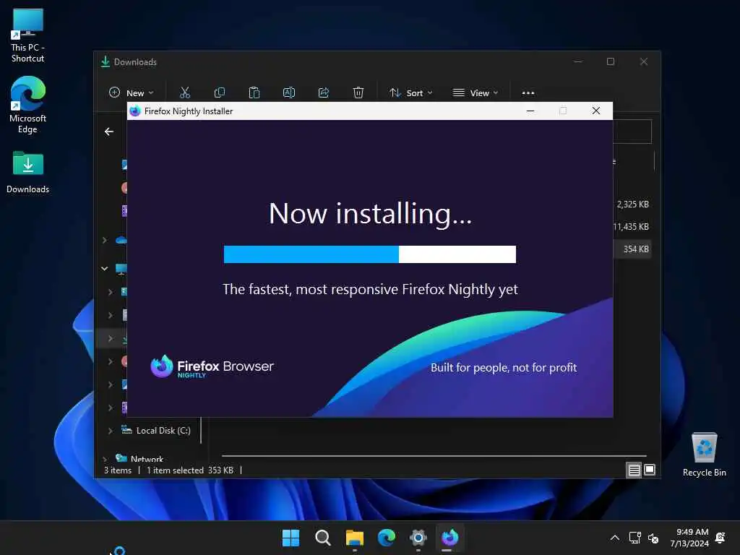Click the Delete trash icon in Downloads toolbar

[x=358, y=92]
